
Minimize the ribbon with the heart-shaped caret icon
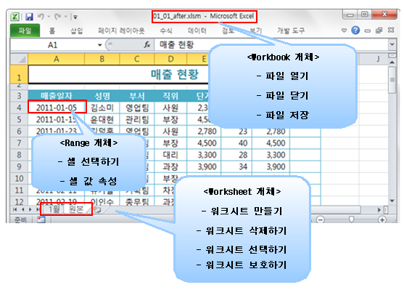pos(344,31)
